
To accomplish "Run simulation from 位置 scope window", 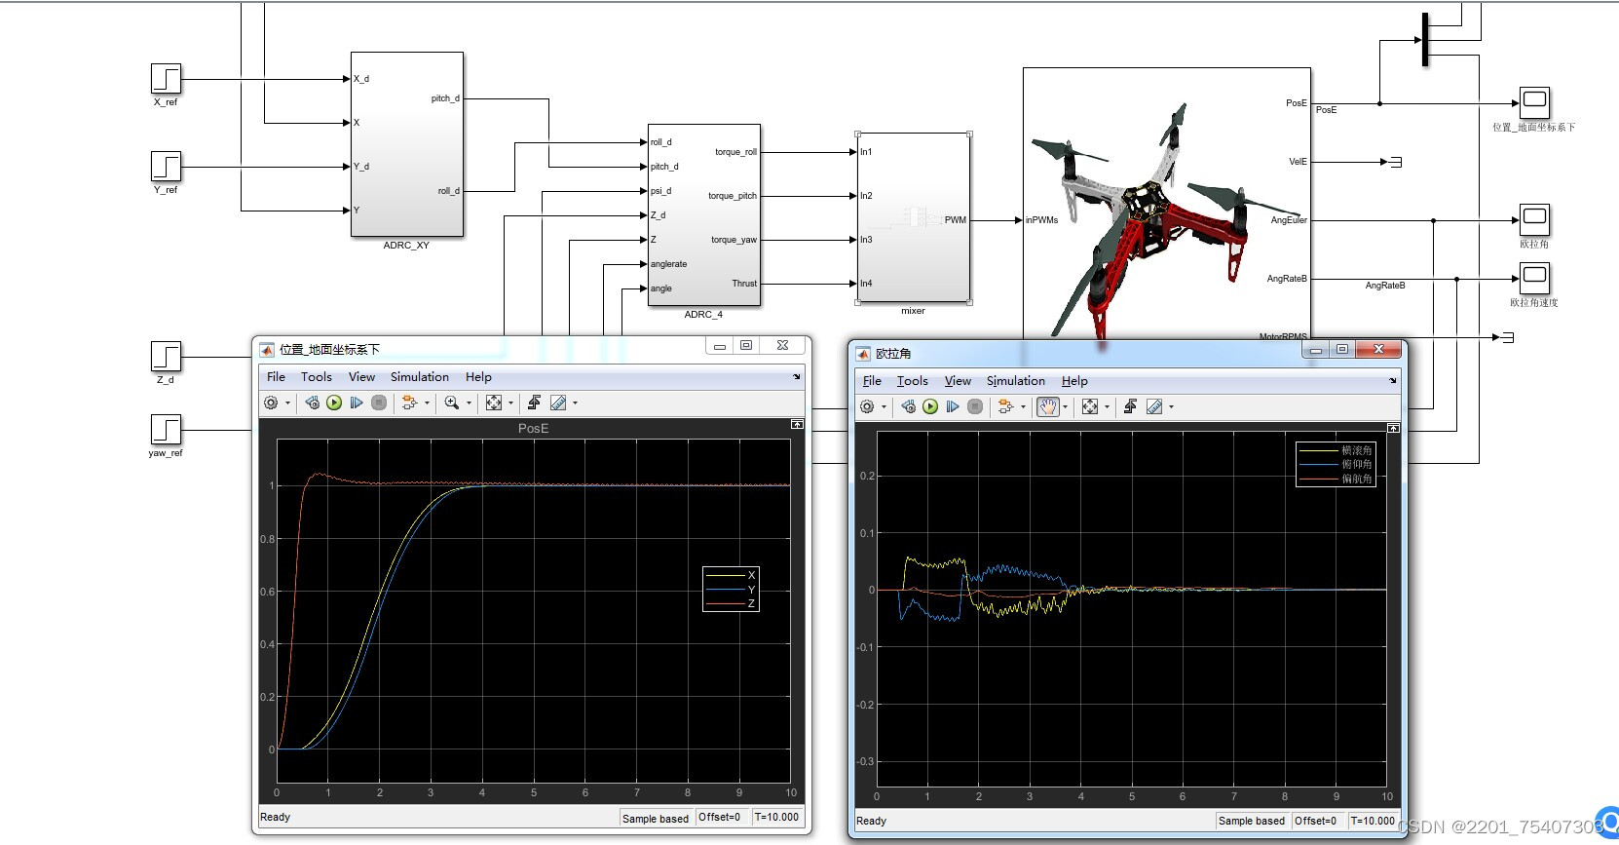I will click(334, 403).
